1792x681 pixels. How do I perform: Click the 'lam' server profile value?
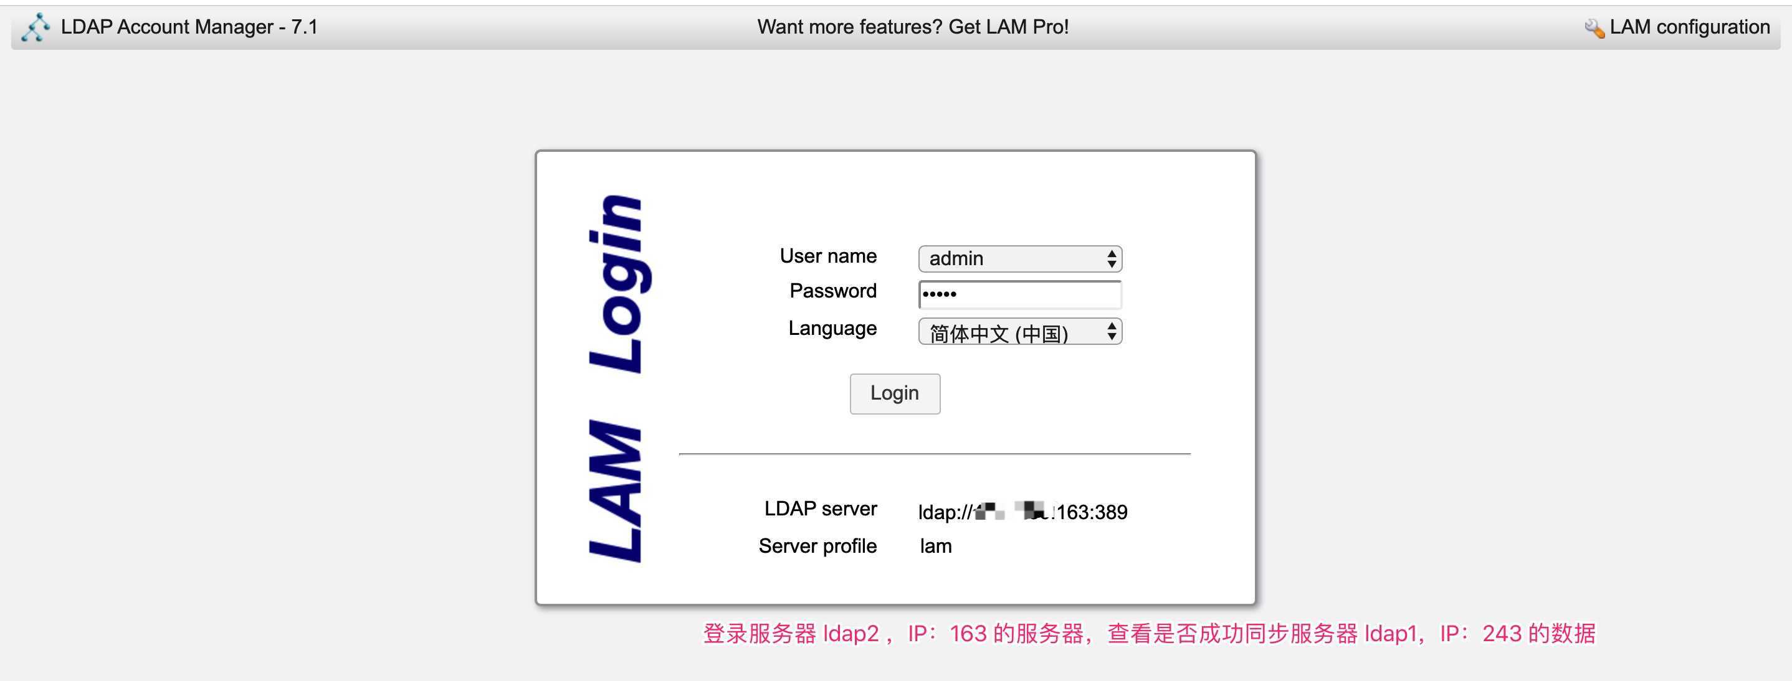tap(936, 546)
